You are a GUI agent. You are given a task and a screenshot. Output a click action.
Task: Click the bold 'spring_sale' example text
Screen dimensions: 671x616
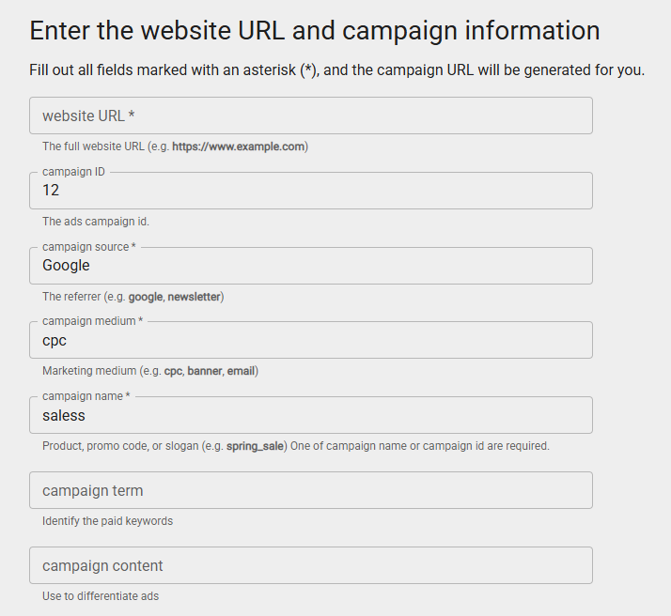tap(255, 446)
